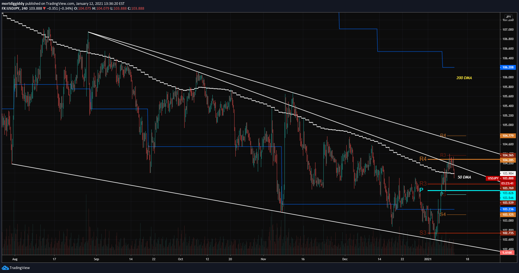Select the 200 DMA annotation text
Image resolution: width=519 pixels, height=273 pixels.
click(464, 78)
